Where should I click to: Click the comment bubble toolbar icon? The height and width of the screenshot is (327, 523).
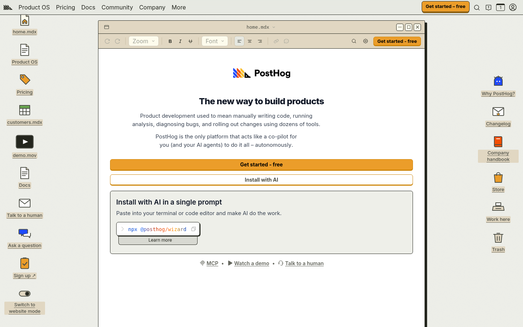tap(286, 41)
